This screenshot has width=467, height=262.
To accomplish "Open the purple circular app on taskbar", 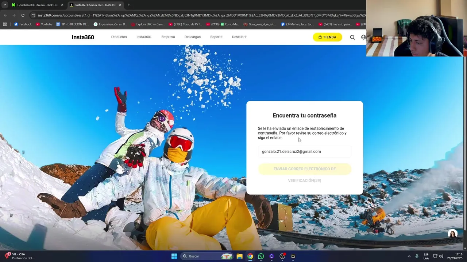I will (271, 256).
